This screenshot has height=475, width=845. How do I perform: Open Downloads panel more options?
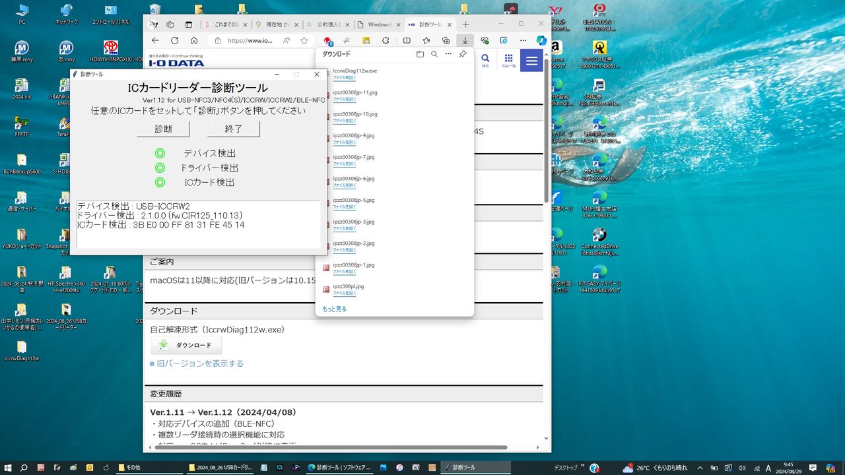click(448, 54)
